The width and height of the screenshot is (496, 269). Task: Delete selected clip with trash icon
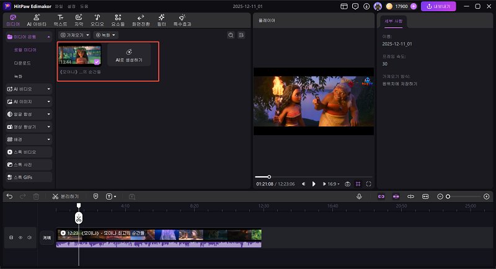36,196
